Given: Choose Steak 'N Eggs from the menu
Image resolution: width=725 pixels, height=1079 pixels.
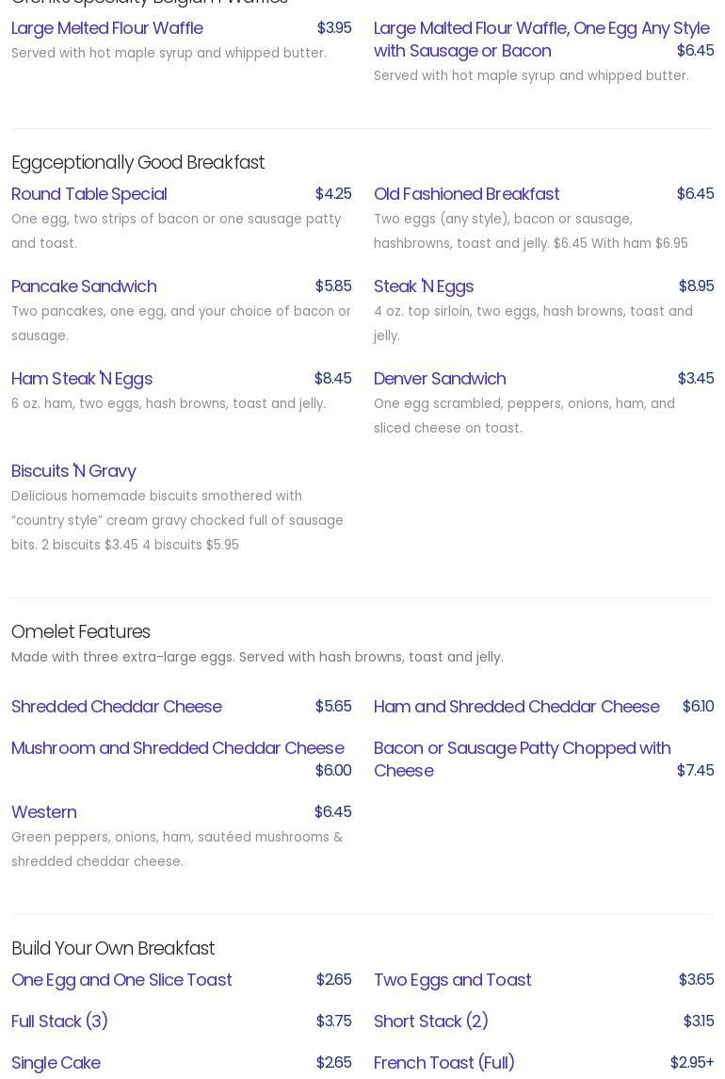Looking at the screenshot, I should pyautogui.click(x=424, y=286).
